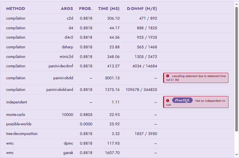The width and height of the screenshot is (239, 158).
Task: Click the ARGS column header
Action: pyautogui.click(x=67, y=9)
